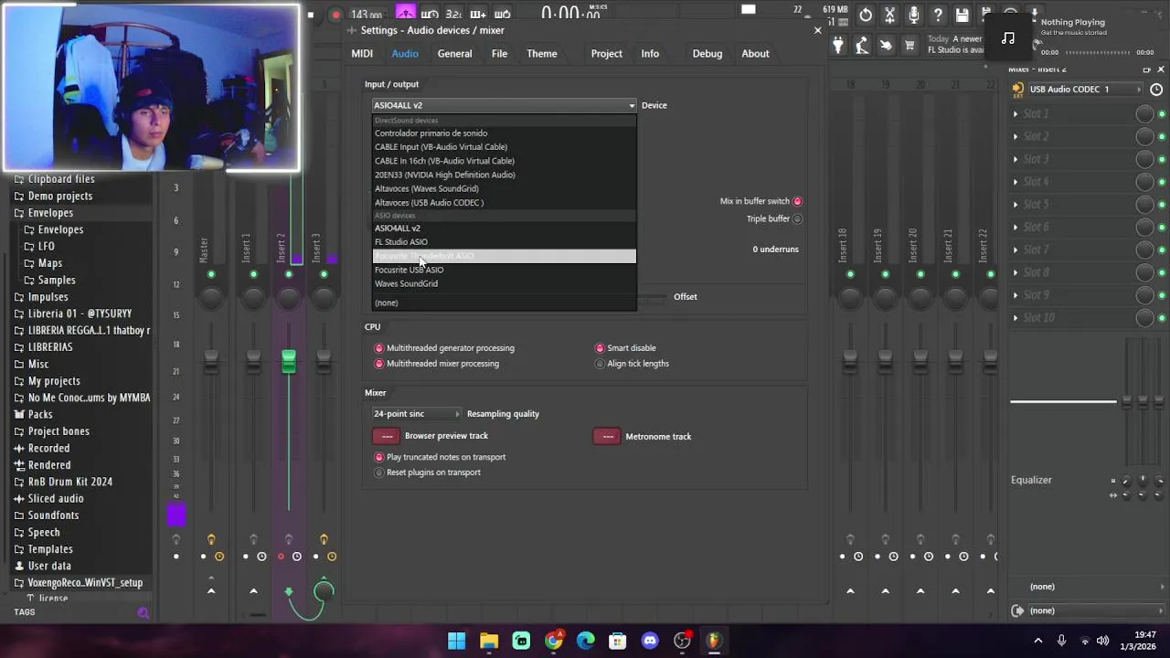Toggle Triple buffer option
Image resolution: width=1170 pixels, height=658 pixels.
point(797,218)
